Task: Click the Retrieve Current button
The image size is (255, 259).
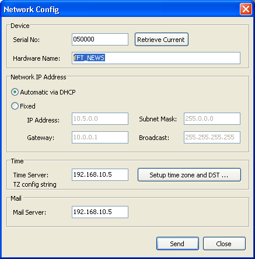Action: point(162,40)
